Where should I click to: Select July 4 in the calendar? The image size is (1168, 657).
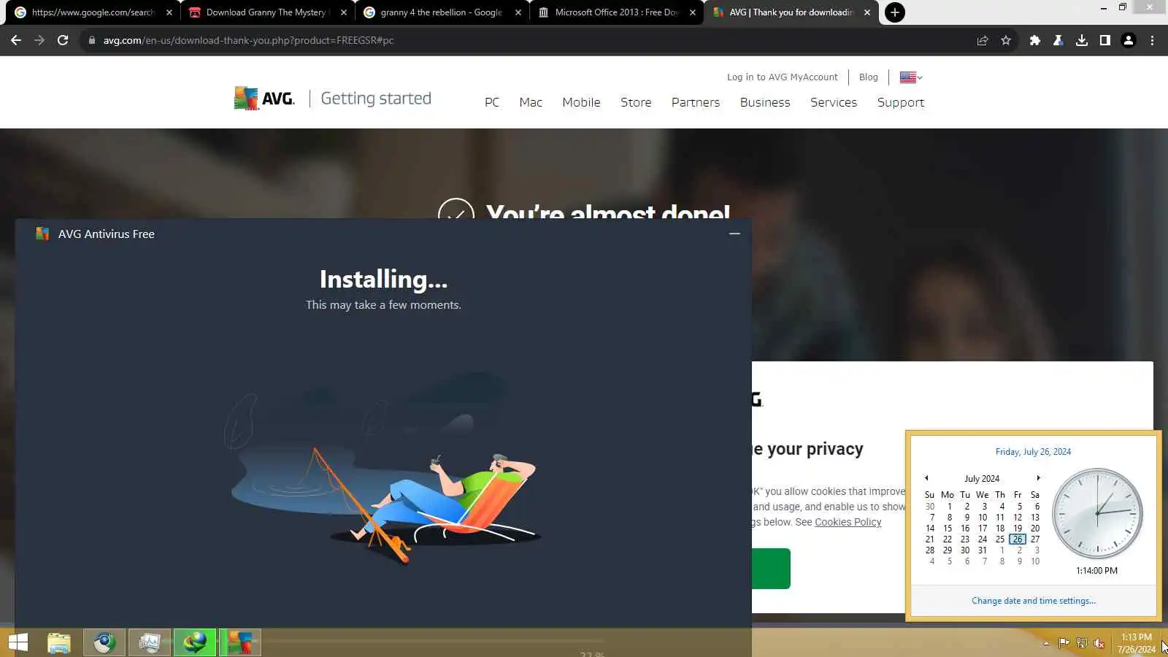(x=1002, y=507)
